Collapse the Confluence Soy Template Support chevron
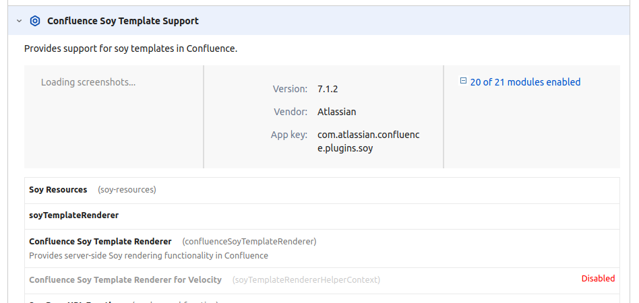The height and width of the screenshot is (303, 639). [x=19, y=21]
